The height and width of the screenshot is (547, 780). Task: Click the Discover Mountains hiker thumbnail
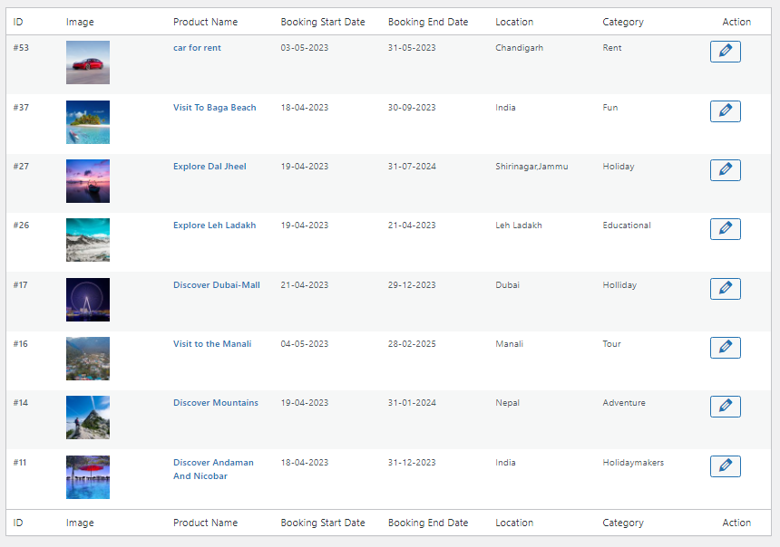point(88,417)
